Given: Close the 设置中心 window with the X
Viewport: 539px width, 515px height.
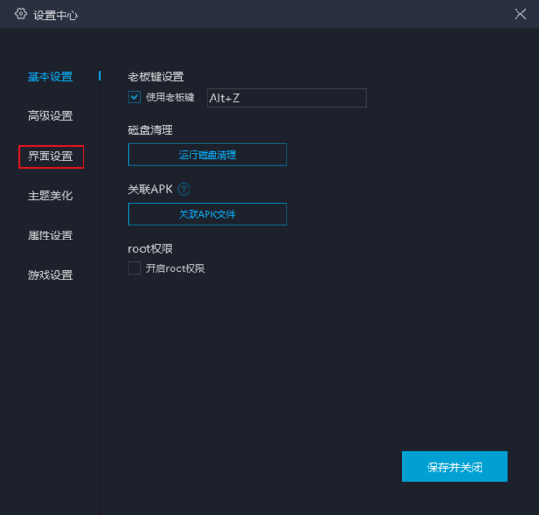Looking at the screenshot, I should tap(520, 13).
